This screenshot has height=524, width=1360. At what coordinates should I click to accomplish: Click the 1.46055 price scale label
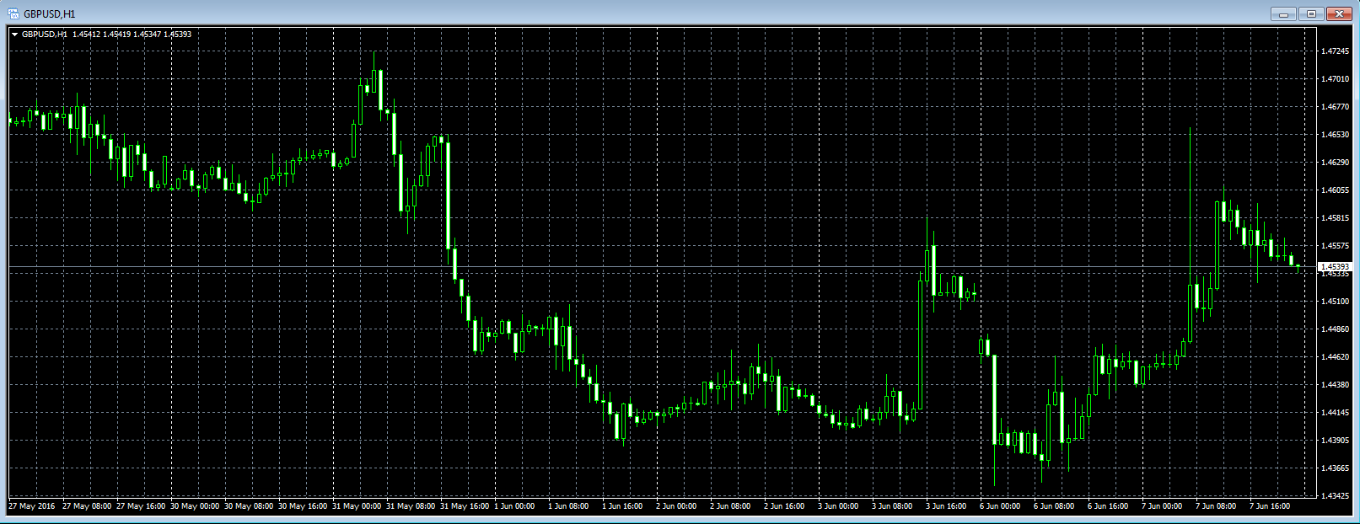[1336, 190]
